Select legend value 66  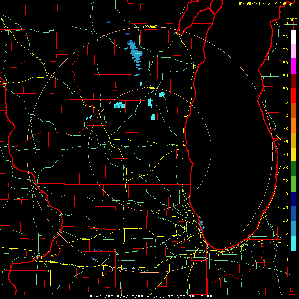coord(285,37)
